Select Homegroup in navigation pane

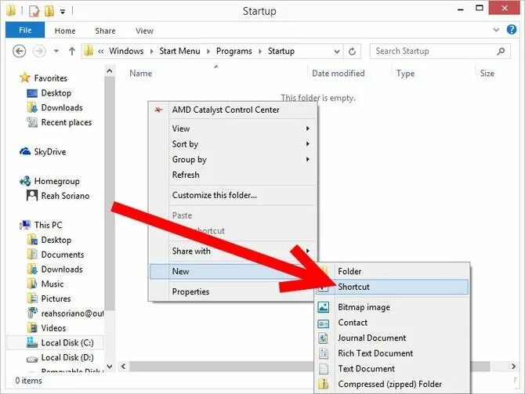pos(49,181)
